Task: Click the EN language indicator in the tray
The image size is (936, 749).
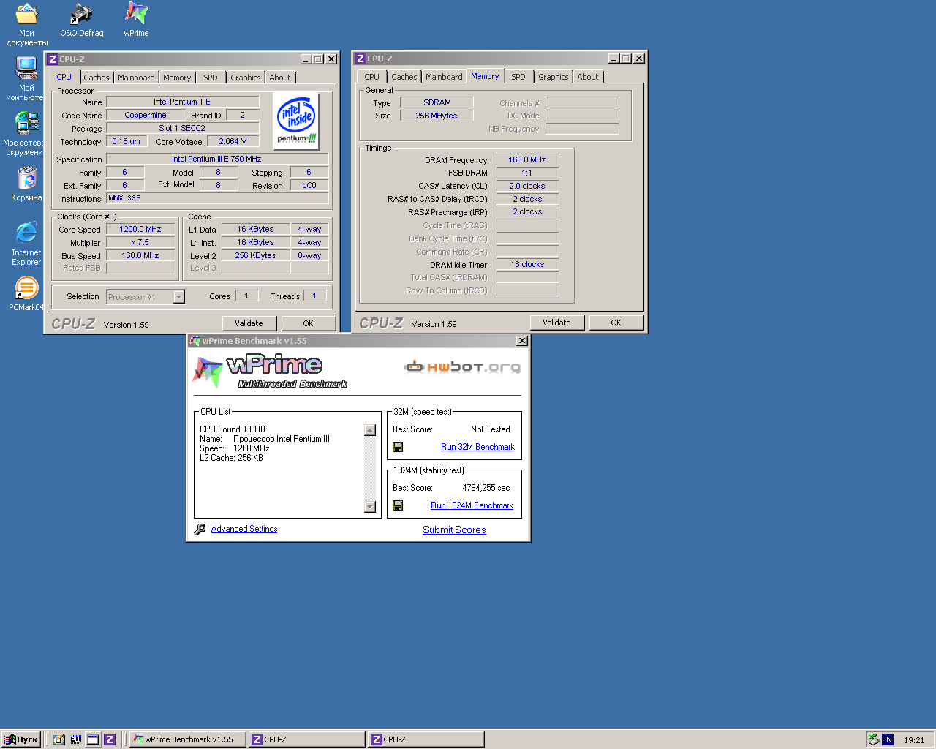Action: pyautogui.click(x=887, y=739)
